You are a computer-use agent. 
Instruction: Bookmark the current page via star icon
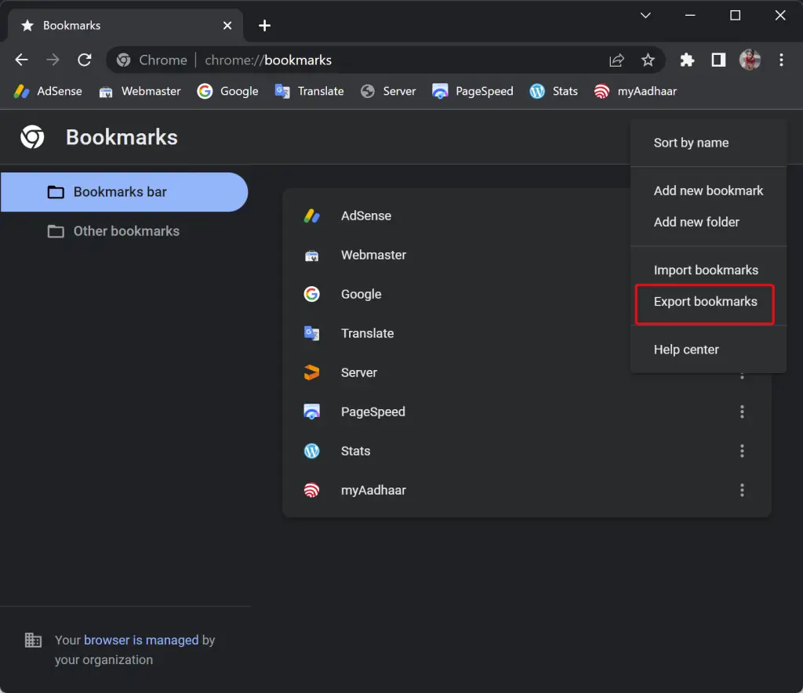pos(648,60)
